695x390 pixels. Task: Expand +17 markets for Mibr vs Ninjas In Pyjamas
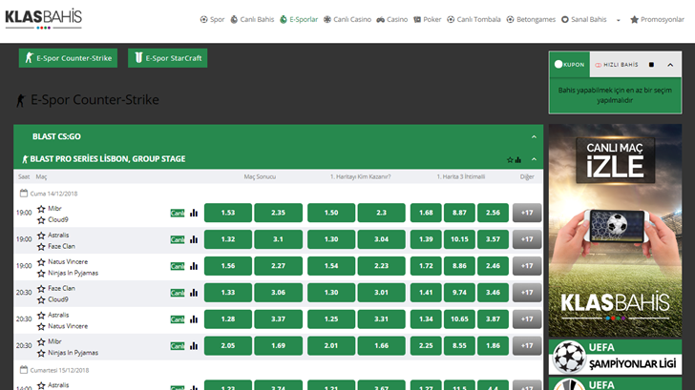[527, 345]
